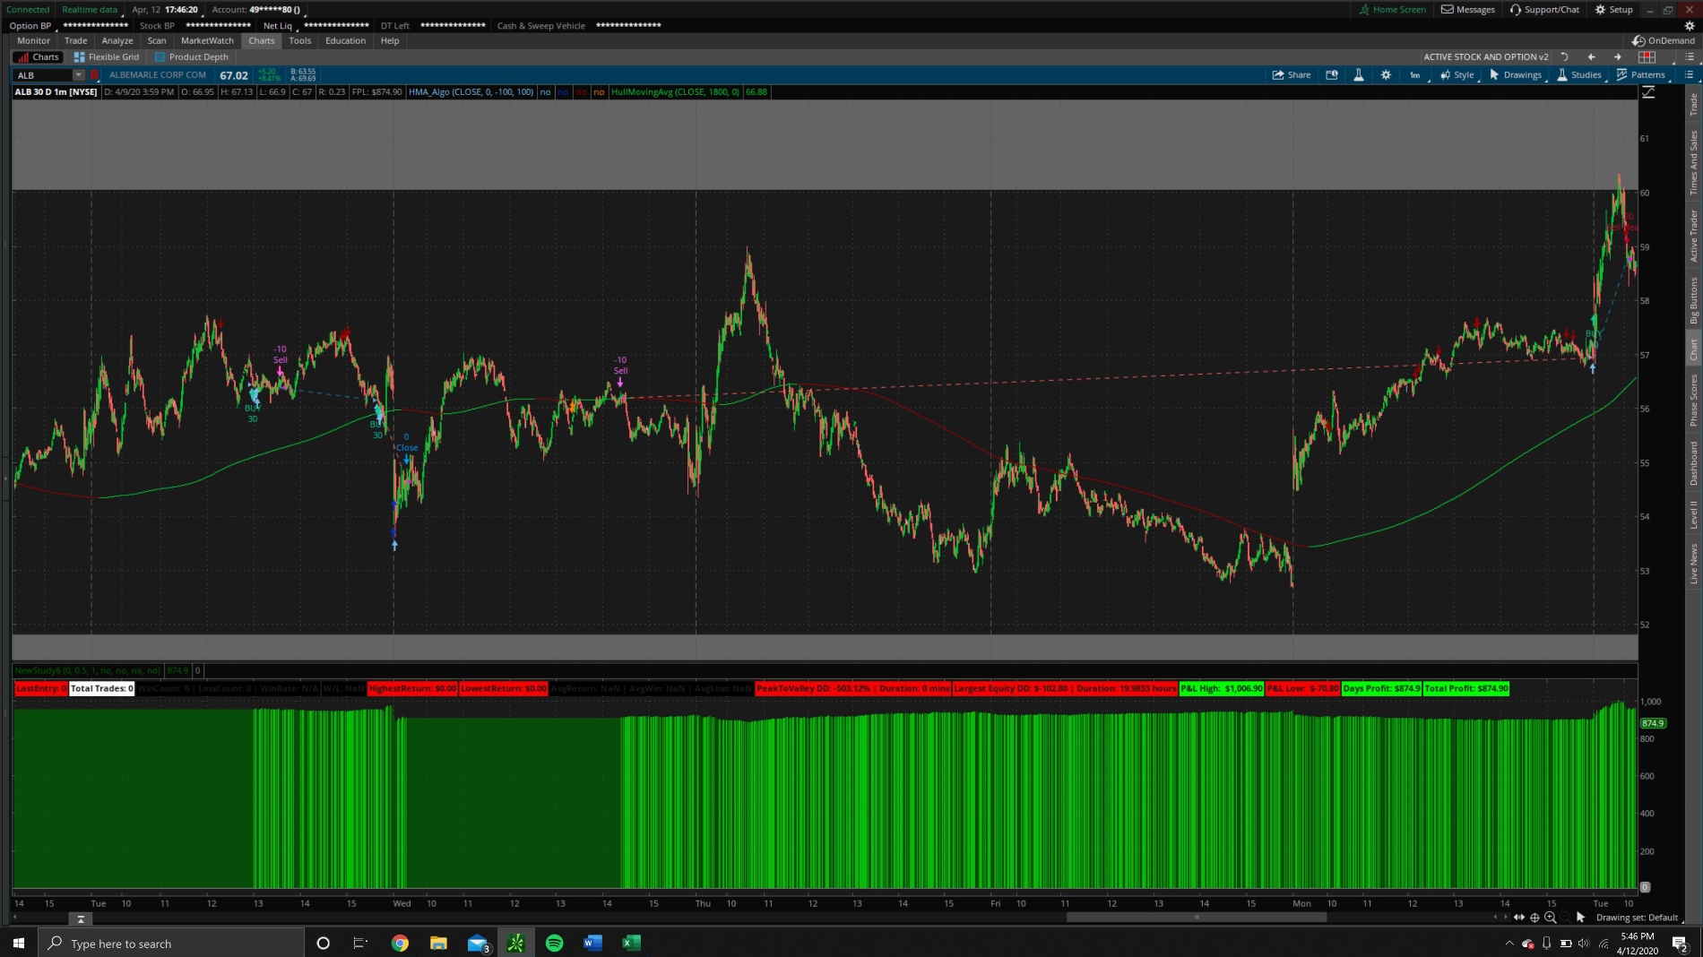Image resolution: width=1703 pixels, height=957 pixels.
Task: Open the Style menu with candlestick icon
Action: [x=1457, y=75]
